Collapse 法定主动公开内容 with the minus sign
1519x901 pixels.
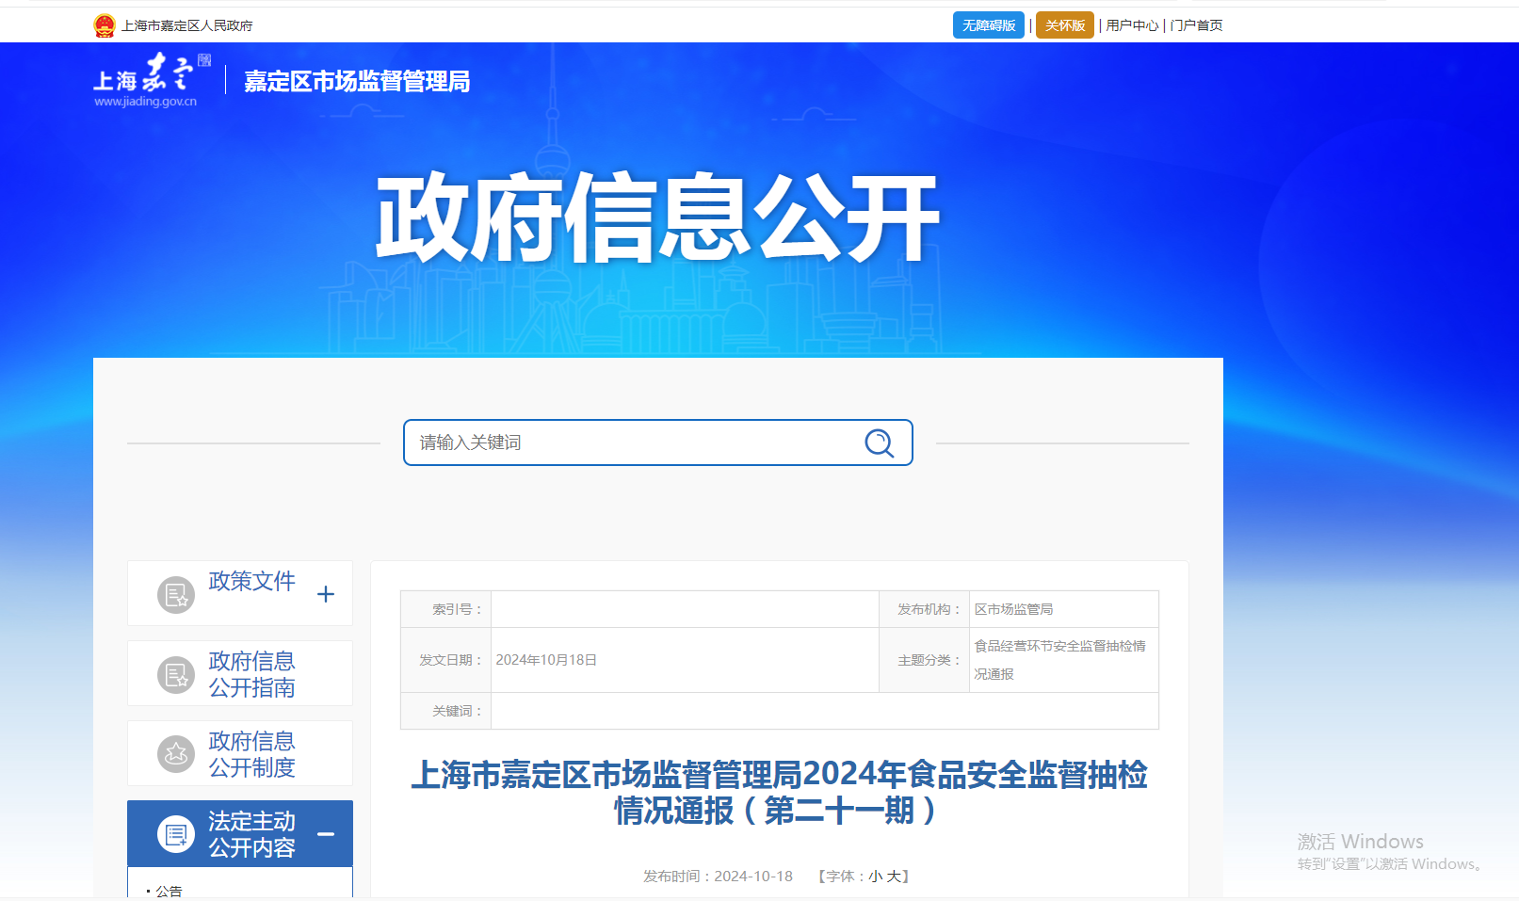coord(326,834)
